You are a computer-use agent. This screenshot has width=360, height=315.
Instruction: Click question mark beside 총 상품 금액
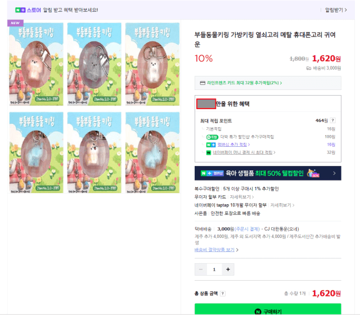(x=223, y=294)
